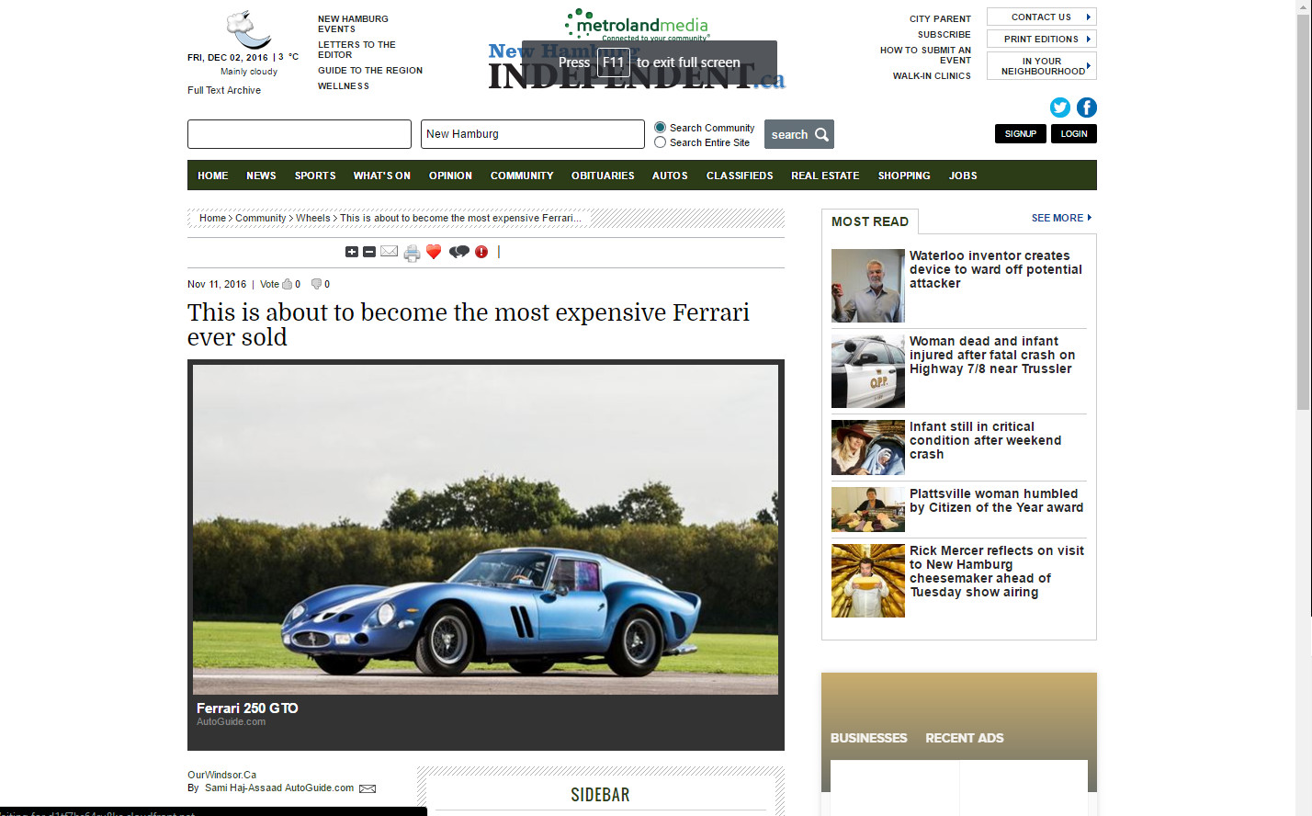Vote thumbs down on the article
The width and height of the screenshot is (1312, 816).
[316, 284]
